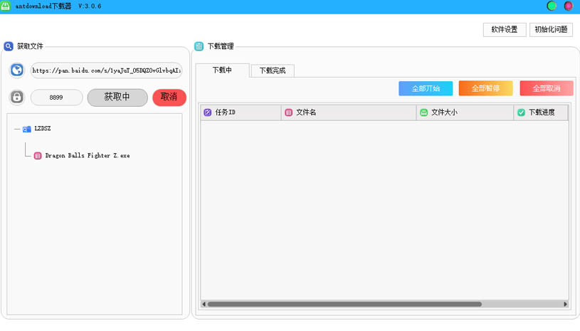Click the LZDSZ folder icon in tree
Screen dimensions: 580x331
pos(26,130)
